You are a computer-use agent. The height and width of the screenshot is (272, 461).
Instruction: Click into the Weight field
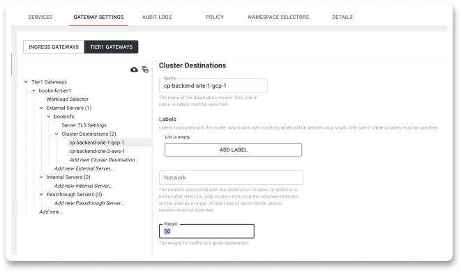(206, 231)
